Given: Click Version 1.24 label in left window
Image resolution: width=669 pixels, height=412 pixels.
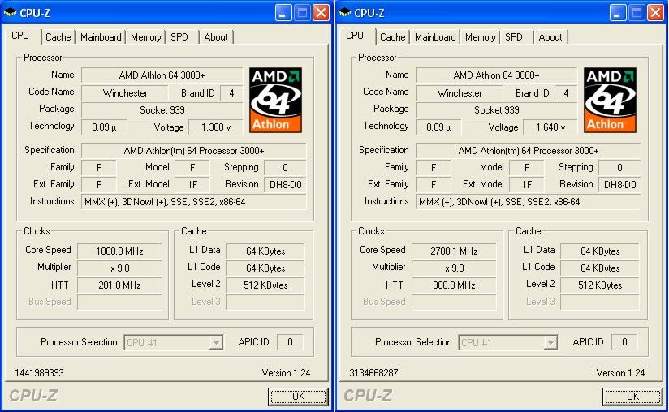Looking at the screenshot, I should (x=286, y=373).
